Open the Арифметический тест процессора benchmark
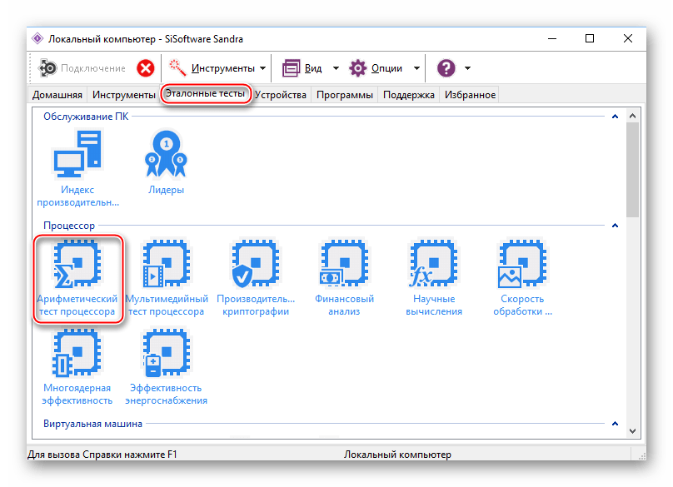 pyautogui.click(x=77, y=266)
